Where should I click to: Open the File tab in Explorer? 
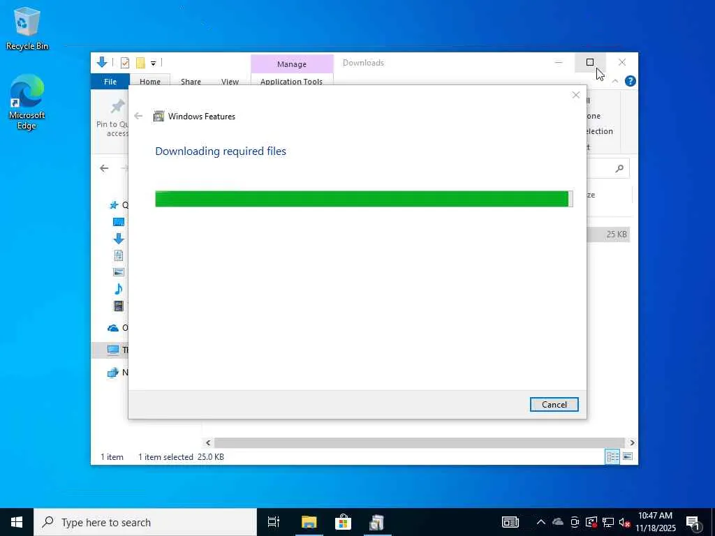(110, 82)
